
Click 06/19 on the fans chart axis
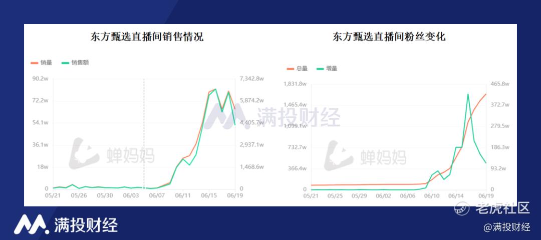486,196
